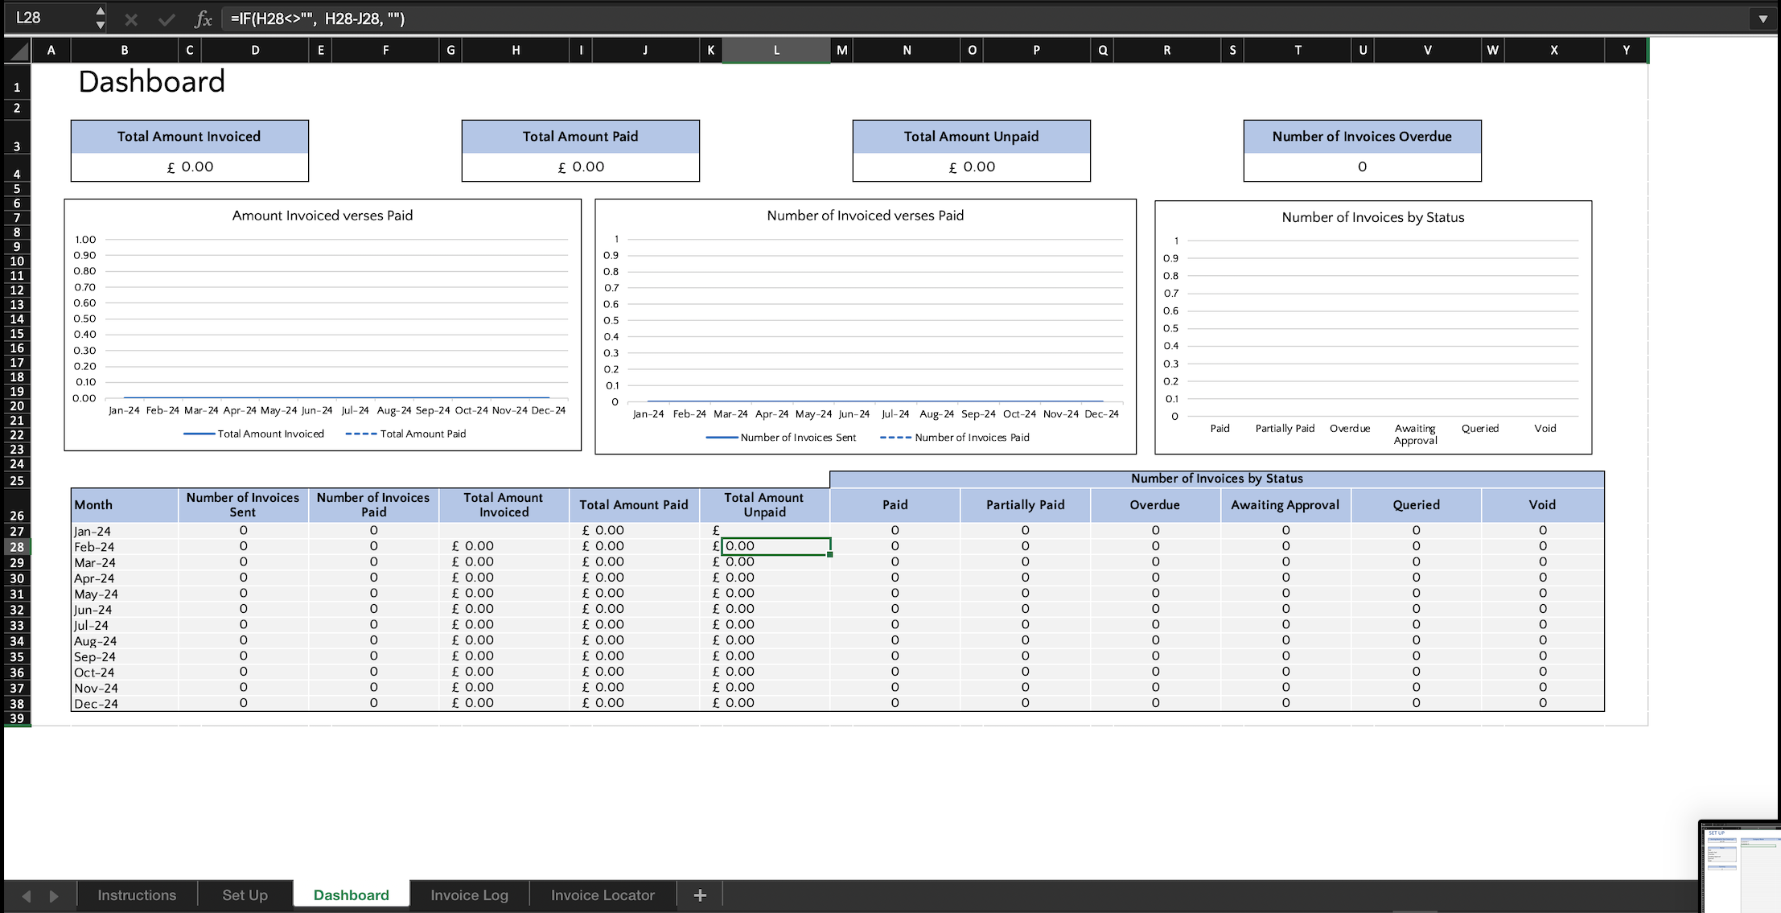The height and width of the screenshot is (913, 1781).
Task: Click the Number of Invoices Paid legend entry
Action: (x=955, y=438)
